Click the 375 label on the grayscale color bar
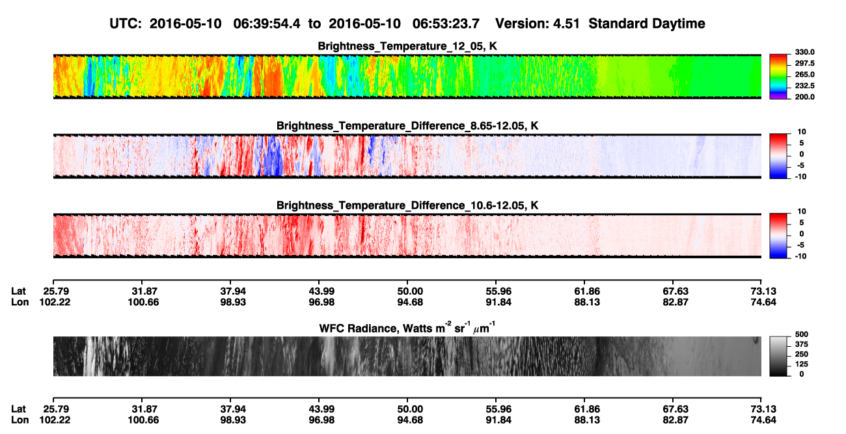846x434 pixels. click(801, 344)
